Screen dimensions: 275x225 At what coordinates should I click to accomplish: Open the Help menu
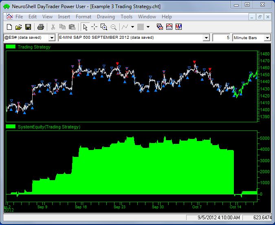coord(167,17)
